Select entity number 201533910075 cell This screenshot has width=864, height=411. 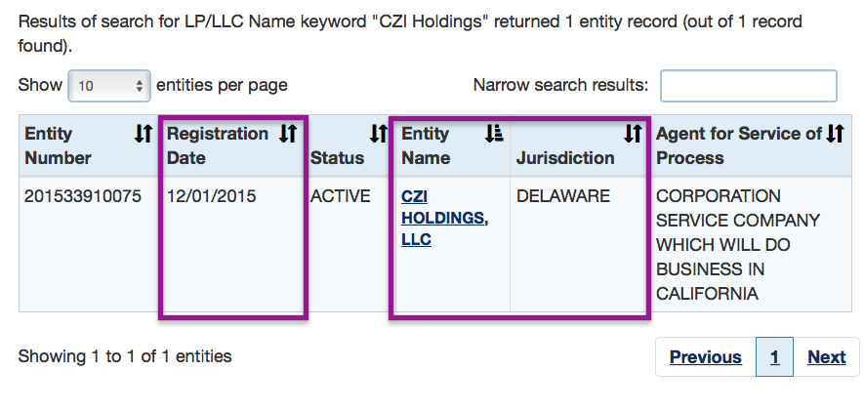pos(83,196)
